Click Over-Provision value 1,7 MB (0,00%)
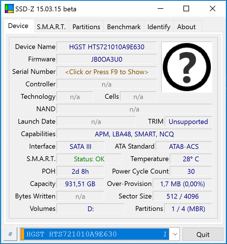The width and height of the screenshot is (227, 244). [x=182, y=184]
